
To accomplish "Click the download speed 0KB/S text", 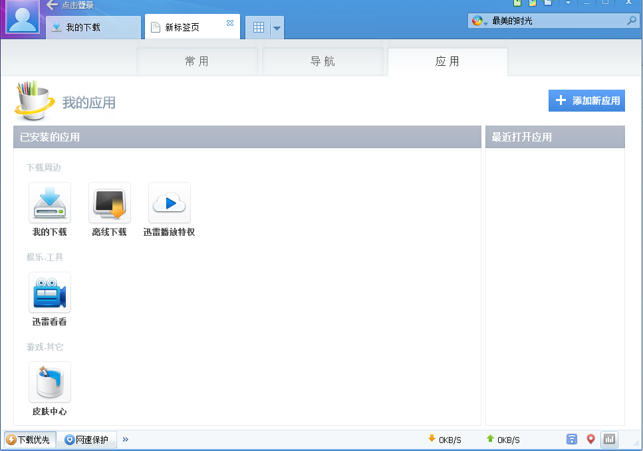I will click(450, 440).
